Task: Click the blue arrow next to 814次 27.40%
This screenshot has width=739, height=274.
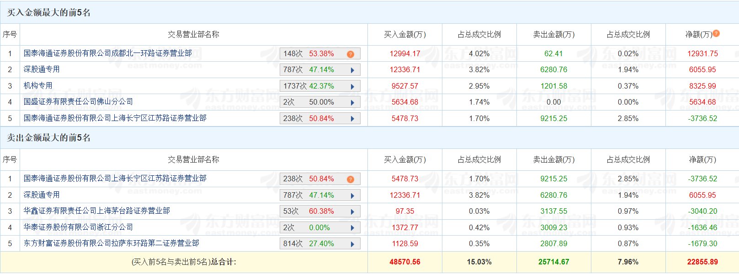Action: (x=352, y=244)
